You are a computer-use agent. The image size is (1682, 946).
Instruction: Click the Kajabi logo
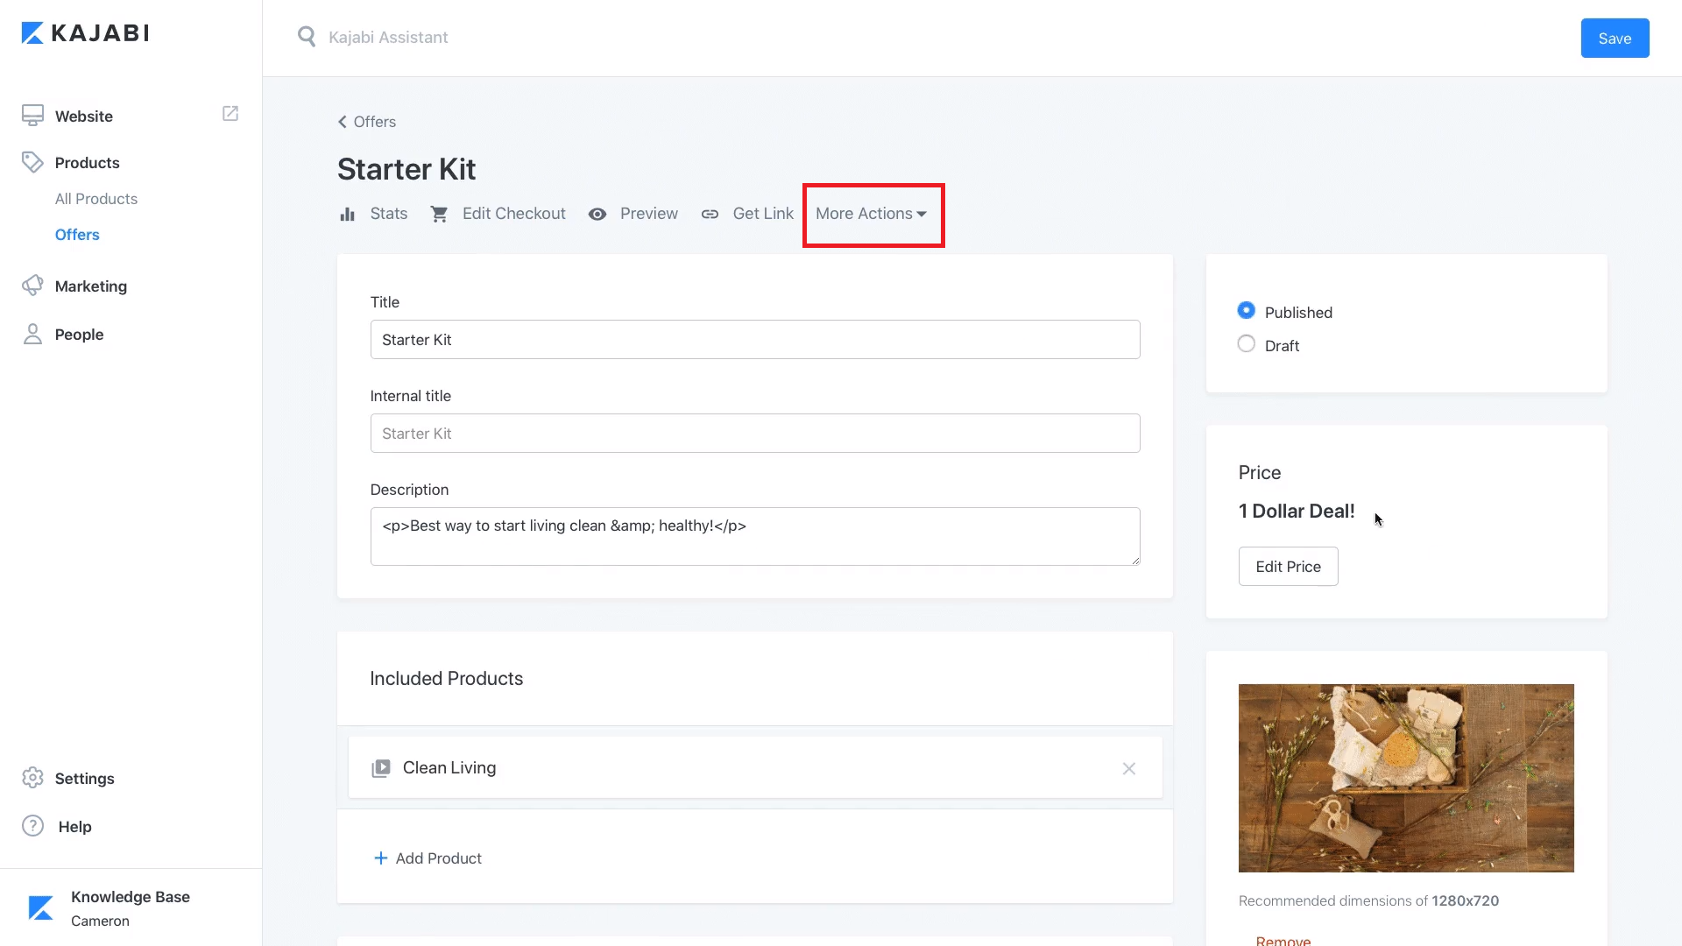(x=85, y=33)
